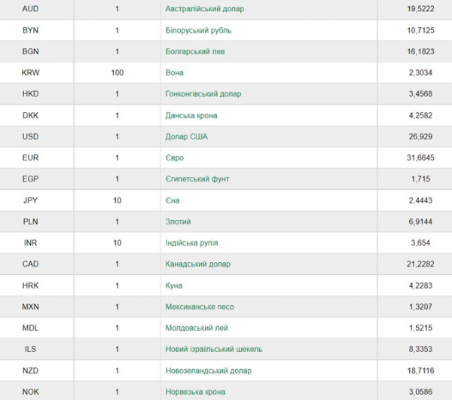
Task: Open the Індійська рупія link
Action: pyautogui.click(x=191, y=243)
